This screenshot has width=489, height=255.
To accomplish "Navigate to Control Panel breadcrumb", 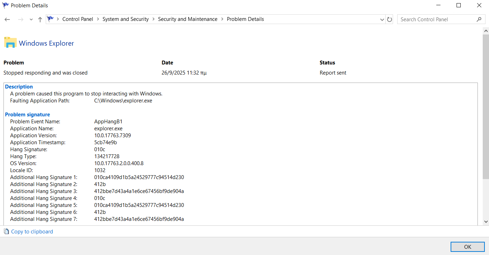I will click(78, 19).
